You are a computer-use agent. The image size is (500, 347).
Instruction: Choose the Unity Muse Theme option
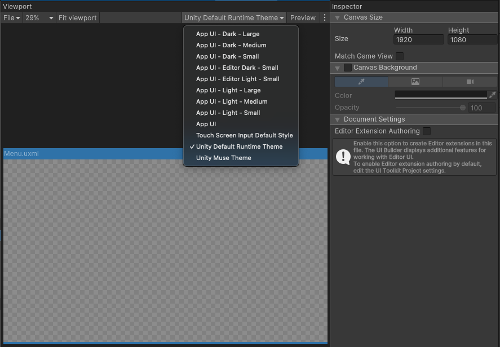click(223, 158)
